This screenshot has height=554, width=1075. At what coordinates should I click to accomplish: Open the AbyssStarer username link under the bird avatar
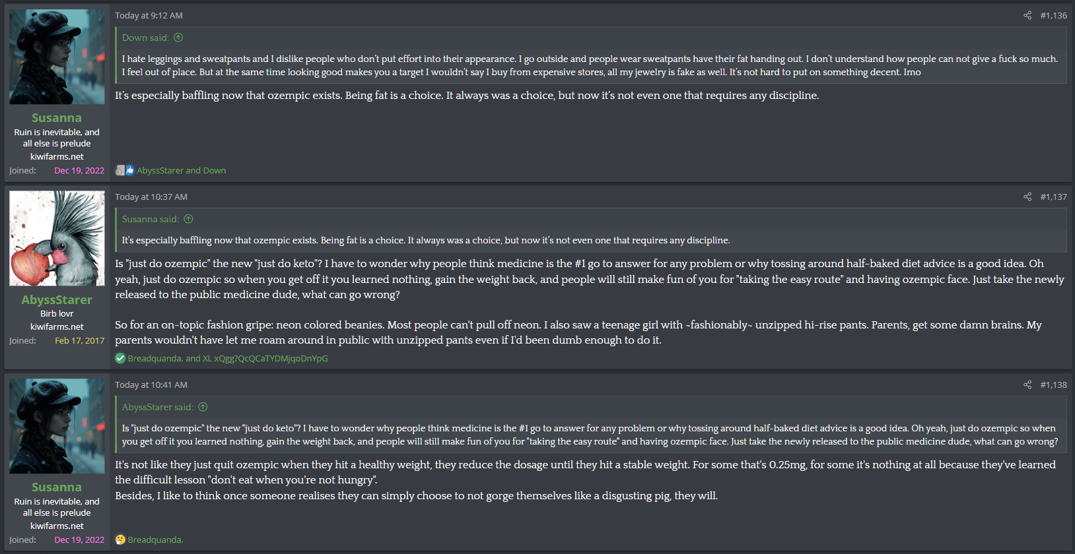(x=57, y=299)
